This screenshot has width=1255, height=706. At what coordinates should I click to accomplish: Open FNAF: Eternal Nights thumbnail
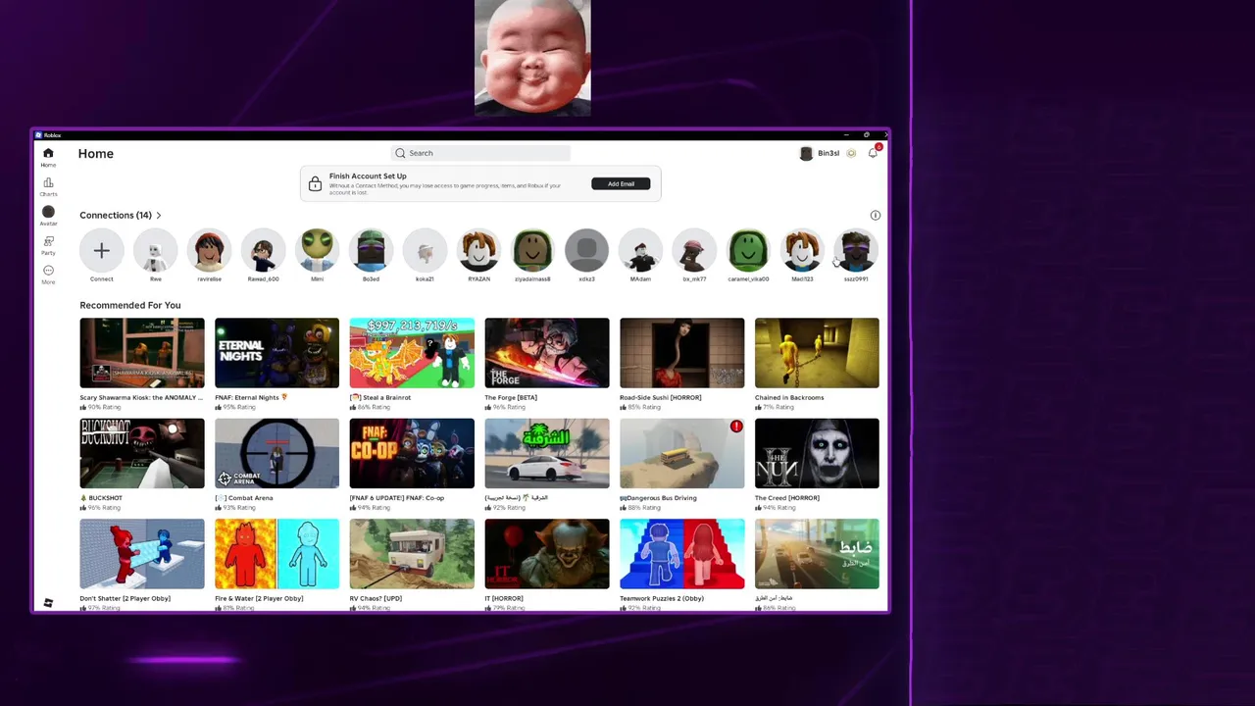276,353
